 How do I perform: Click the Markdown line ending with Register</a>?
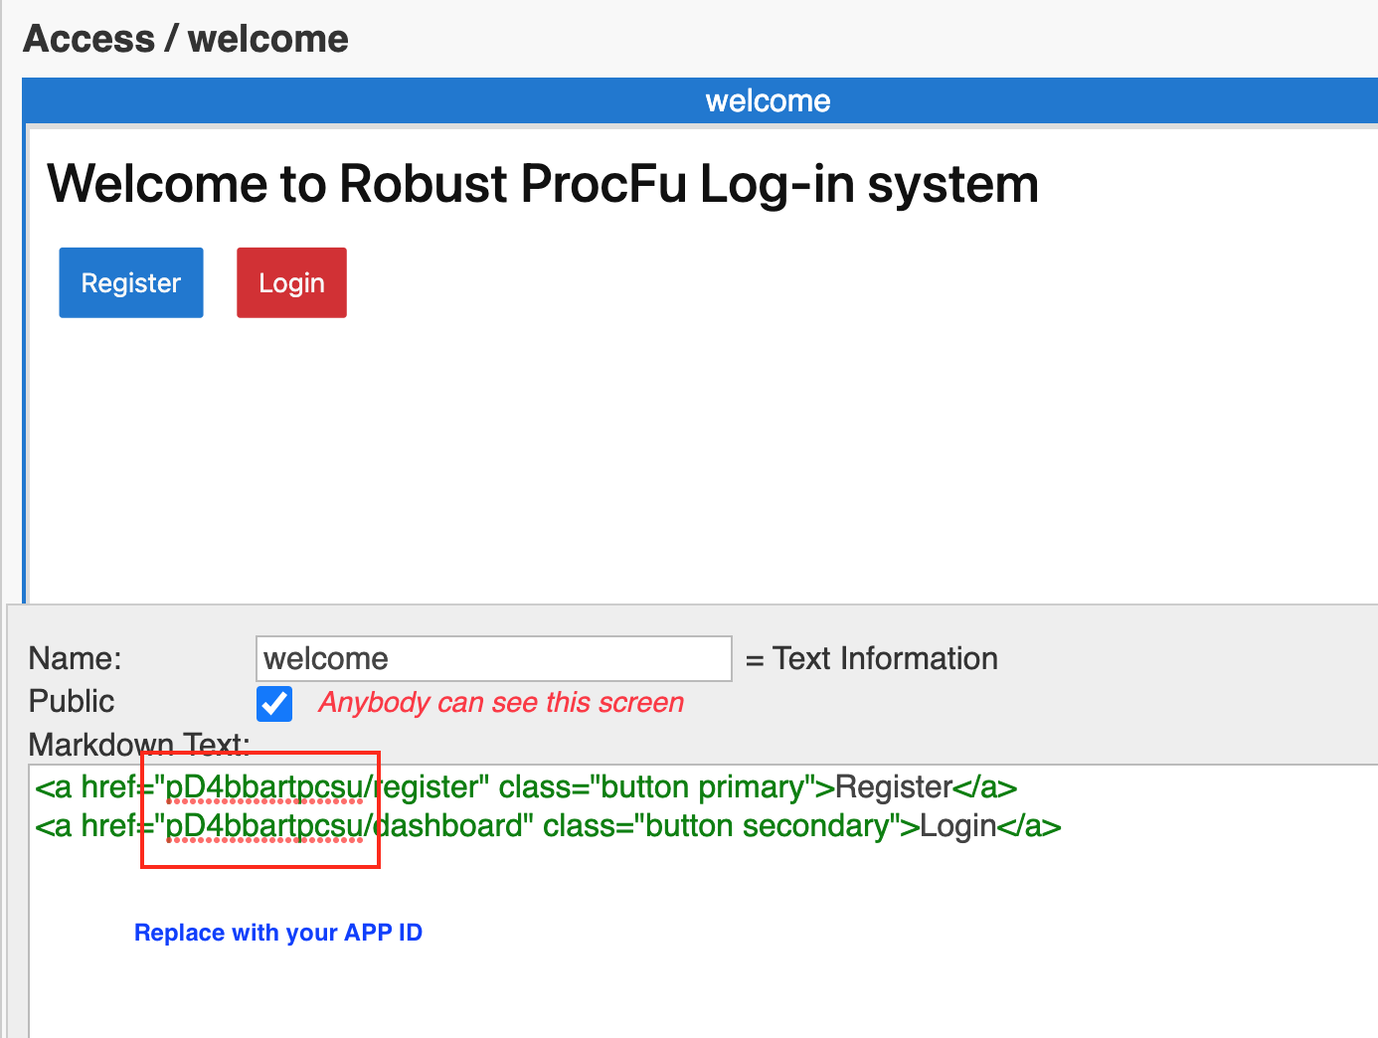point(526,787)
